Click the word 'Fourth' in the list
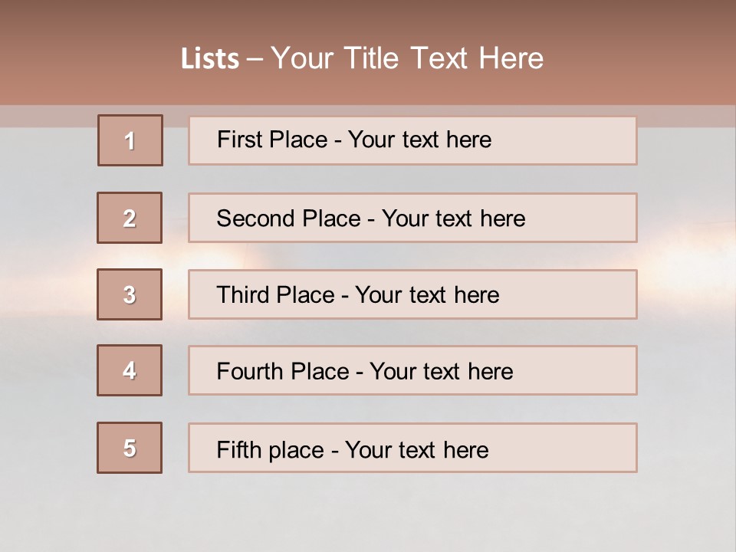This screenshot has width=736, height=552. 249,371
